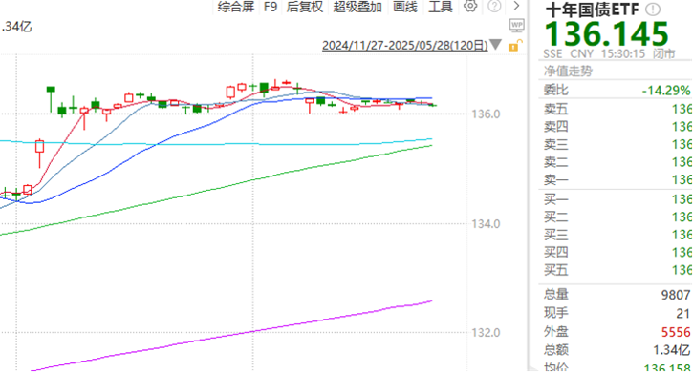The height and width of the screenshot is (372, 693).
Task: Click the 委比 ratio row
Action: coord(616,91)
